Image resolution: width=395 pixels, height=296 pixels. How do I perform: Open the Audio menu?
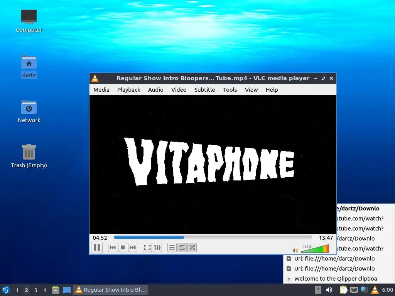coord(155,89)
